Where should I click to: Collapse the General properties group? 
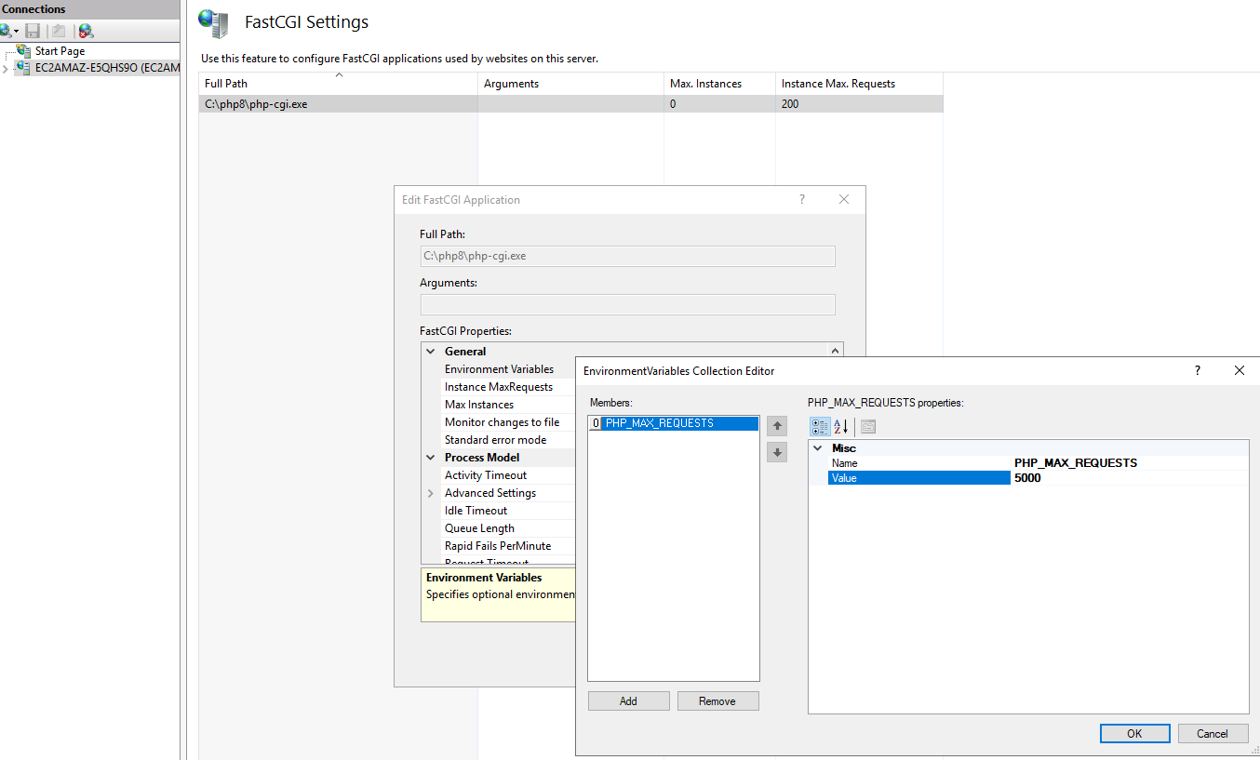[x=431, y=352]
